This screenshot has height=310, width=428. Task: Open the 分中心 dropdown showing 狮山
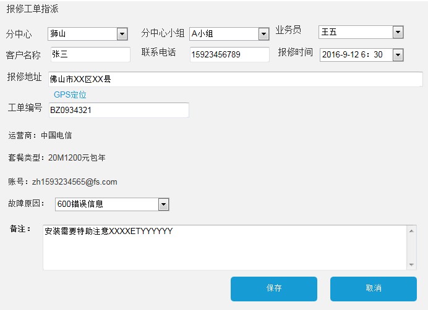point(88,34)
